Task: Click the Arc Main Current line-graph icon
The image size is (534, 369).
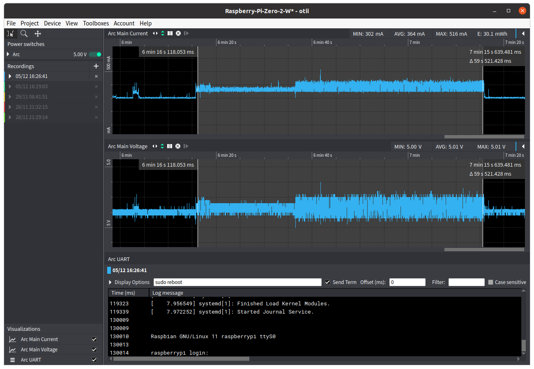Action: [x=13, y=339]
